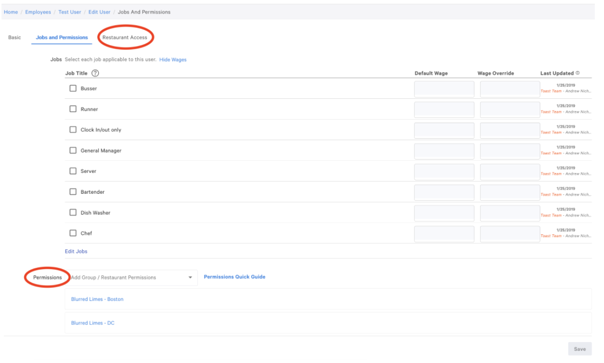
Task: Open the Permissions Quick Guide link
Action: click(x=234, y=277)
